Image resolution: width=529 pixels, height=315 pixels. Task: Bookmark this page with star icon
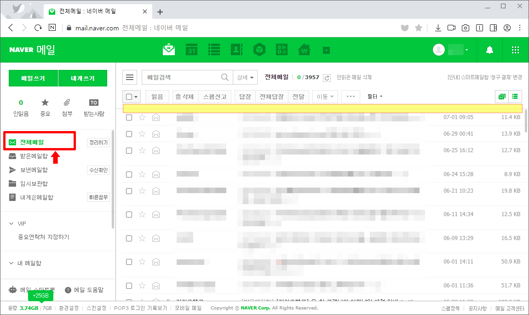tap(418, 28)
